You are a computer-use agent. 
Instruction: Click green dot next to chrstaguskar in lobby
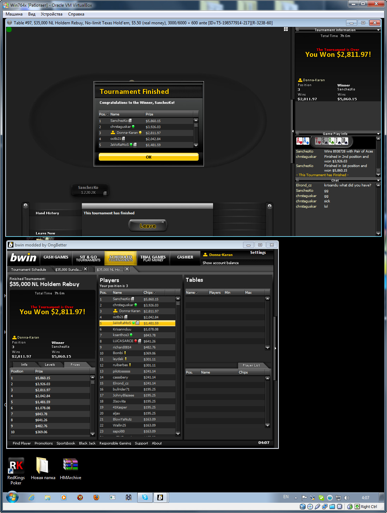click(x=135, y=305)
